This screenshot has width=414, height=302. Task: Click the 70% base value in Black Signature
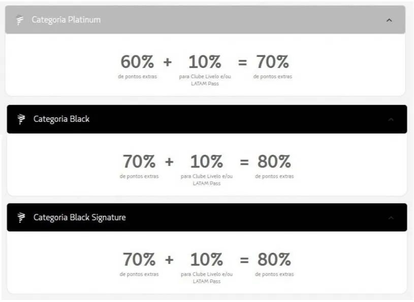click(x=139, y=260)
